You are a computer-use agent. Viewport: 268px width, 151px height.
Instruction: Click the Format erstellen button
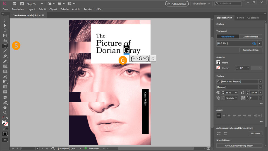pyautogui.click(x=251, y=50)
